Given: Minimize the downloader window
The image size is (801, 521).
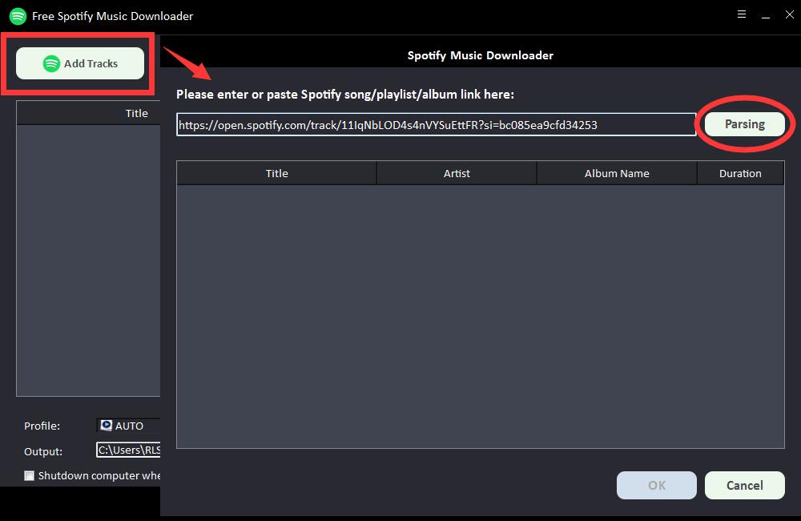Looking at the screenshot, I should coord(766,14).
